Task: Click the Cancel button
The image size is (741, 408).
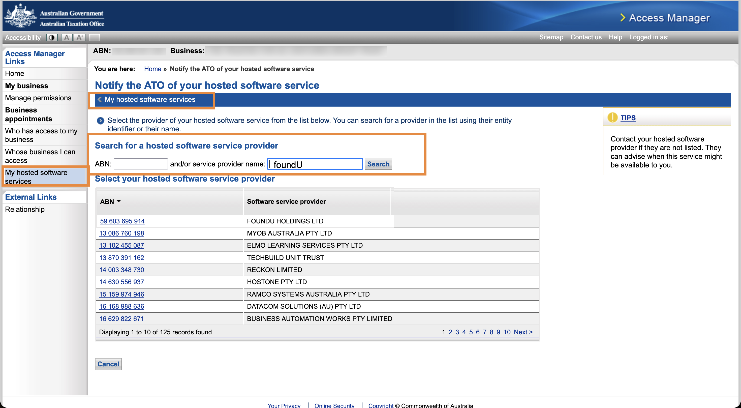Action: coord(108,364)
